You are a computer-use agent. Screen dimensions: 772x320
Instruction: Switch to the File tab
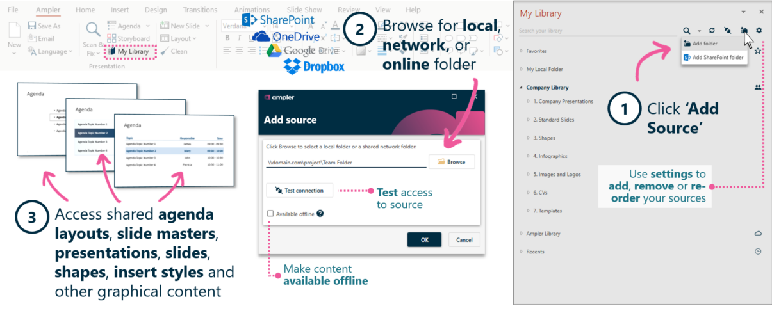13,10
